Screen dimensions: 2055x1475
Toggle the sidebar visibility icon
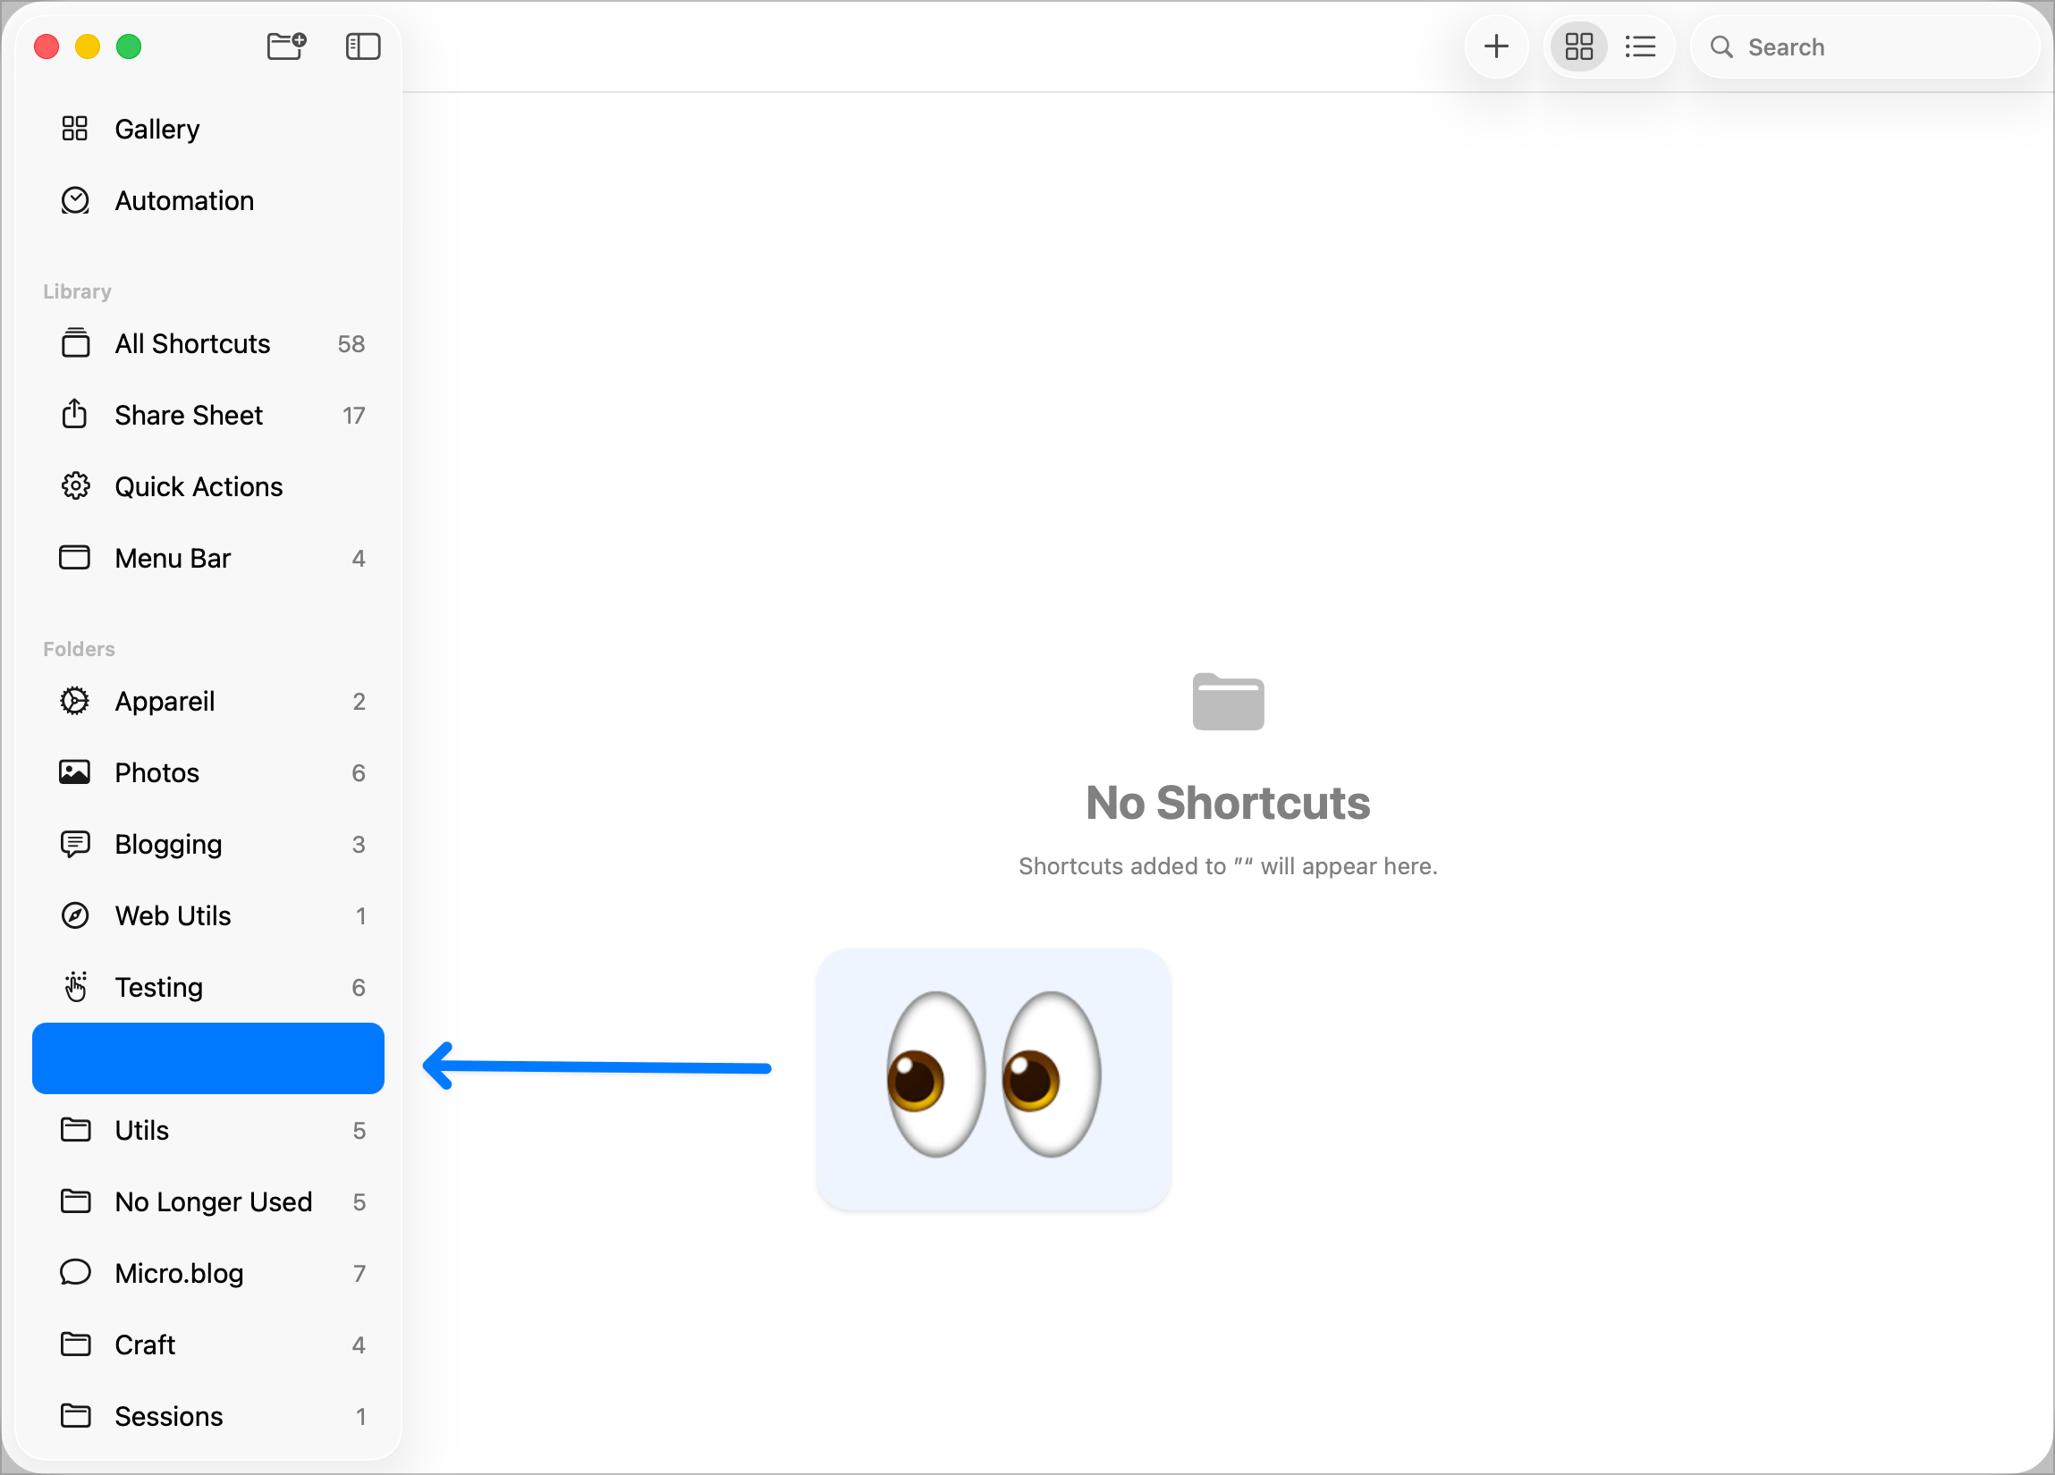pyautogui.click(x=362, y=46)
